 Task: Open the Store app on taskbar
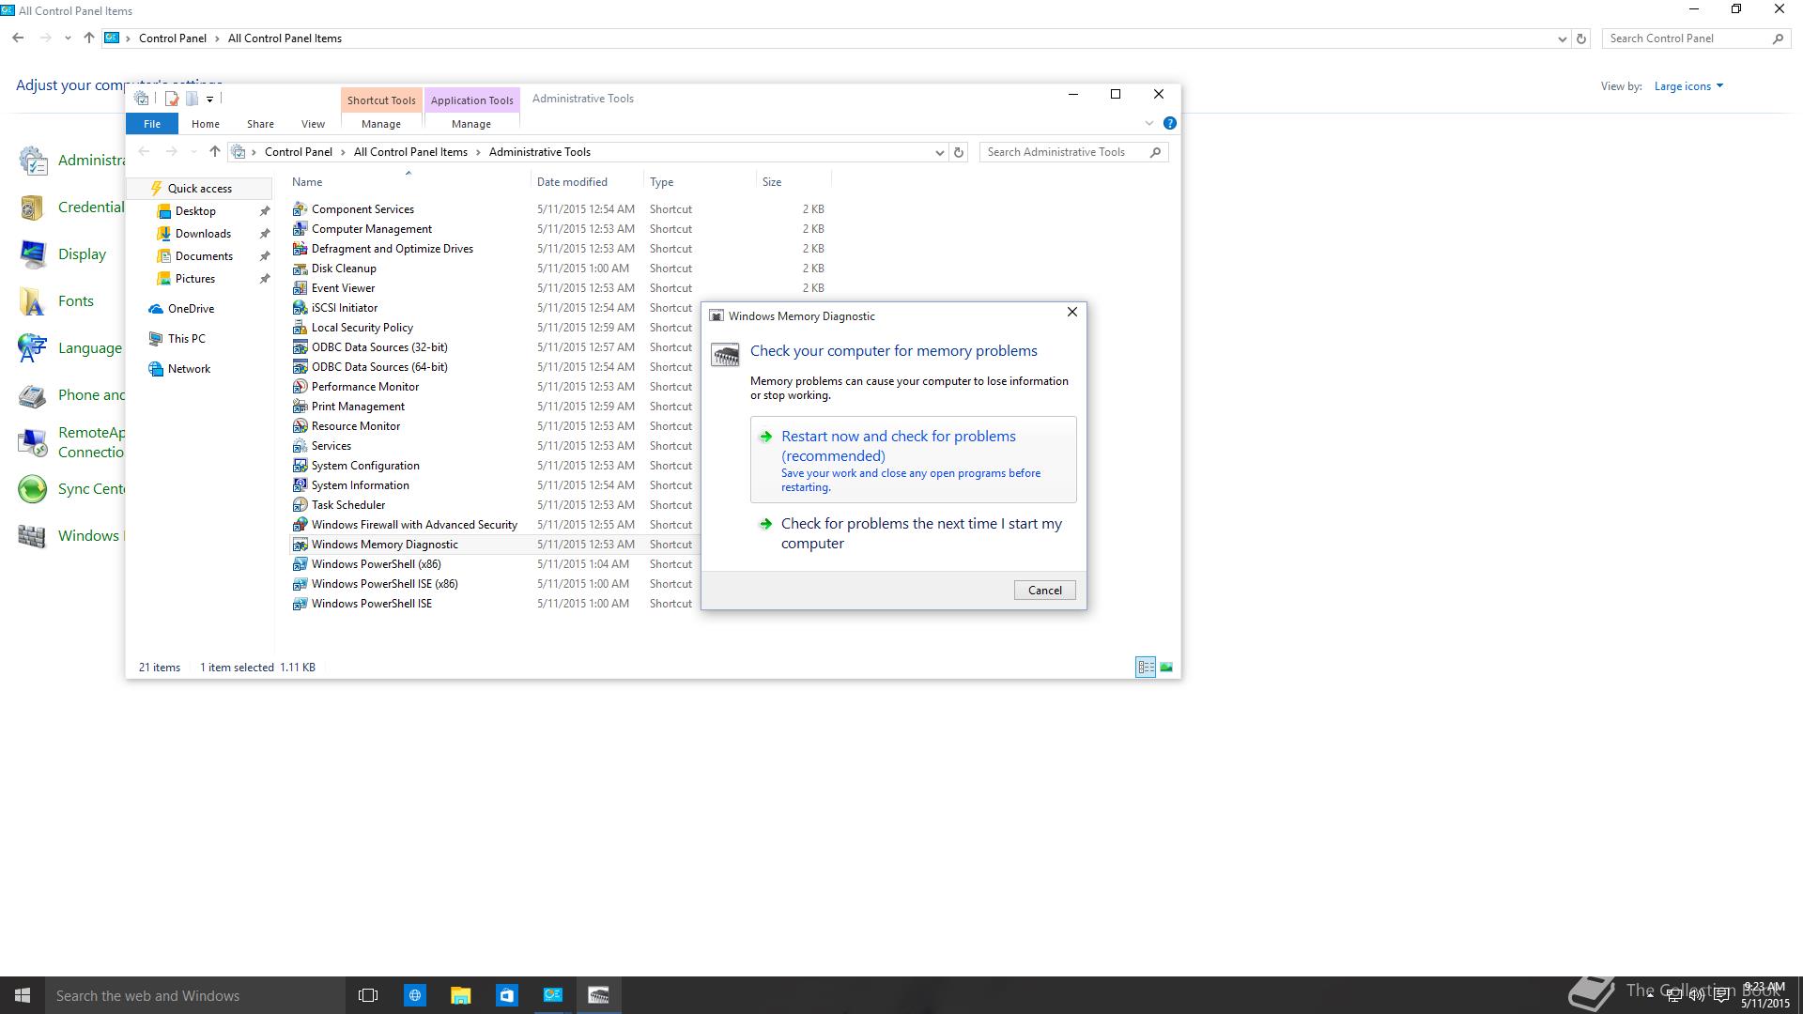[506, 995]
